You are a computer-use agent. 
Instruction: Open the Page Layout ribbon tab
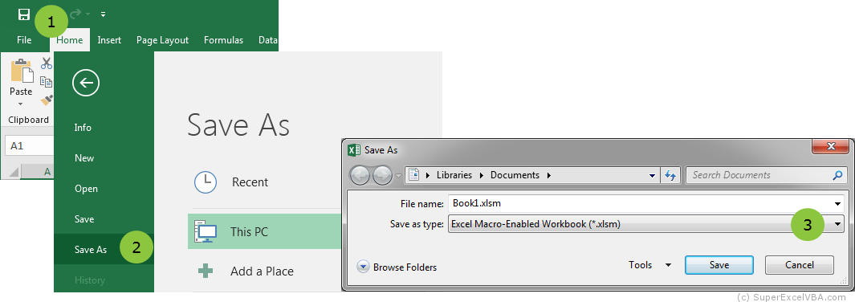162,40
